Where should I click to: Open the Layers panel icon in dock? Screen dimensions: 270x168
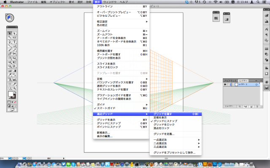(266, 88)
